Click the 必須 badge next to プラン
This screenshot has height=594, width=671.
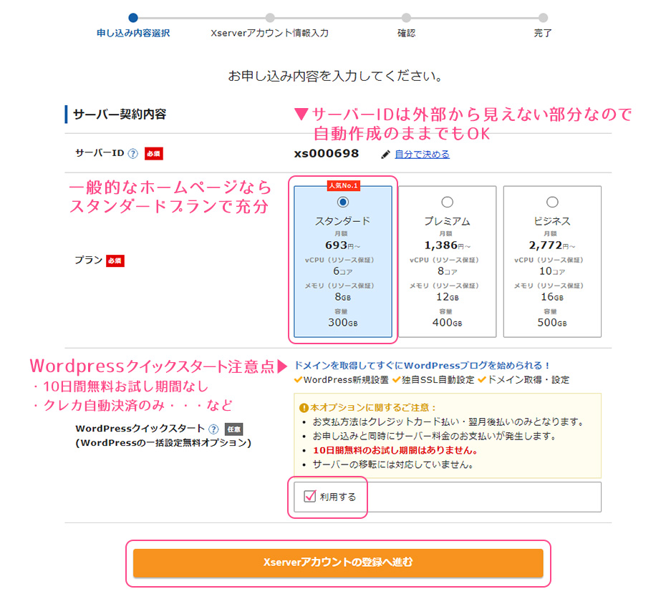click(115, 261)
